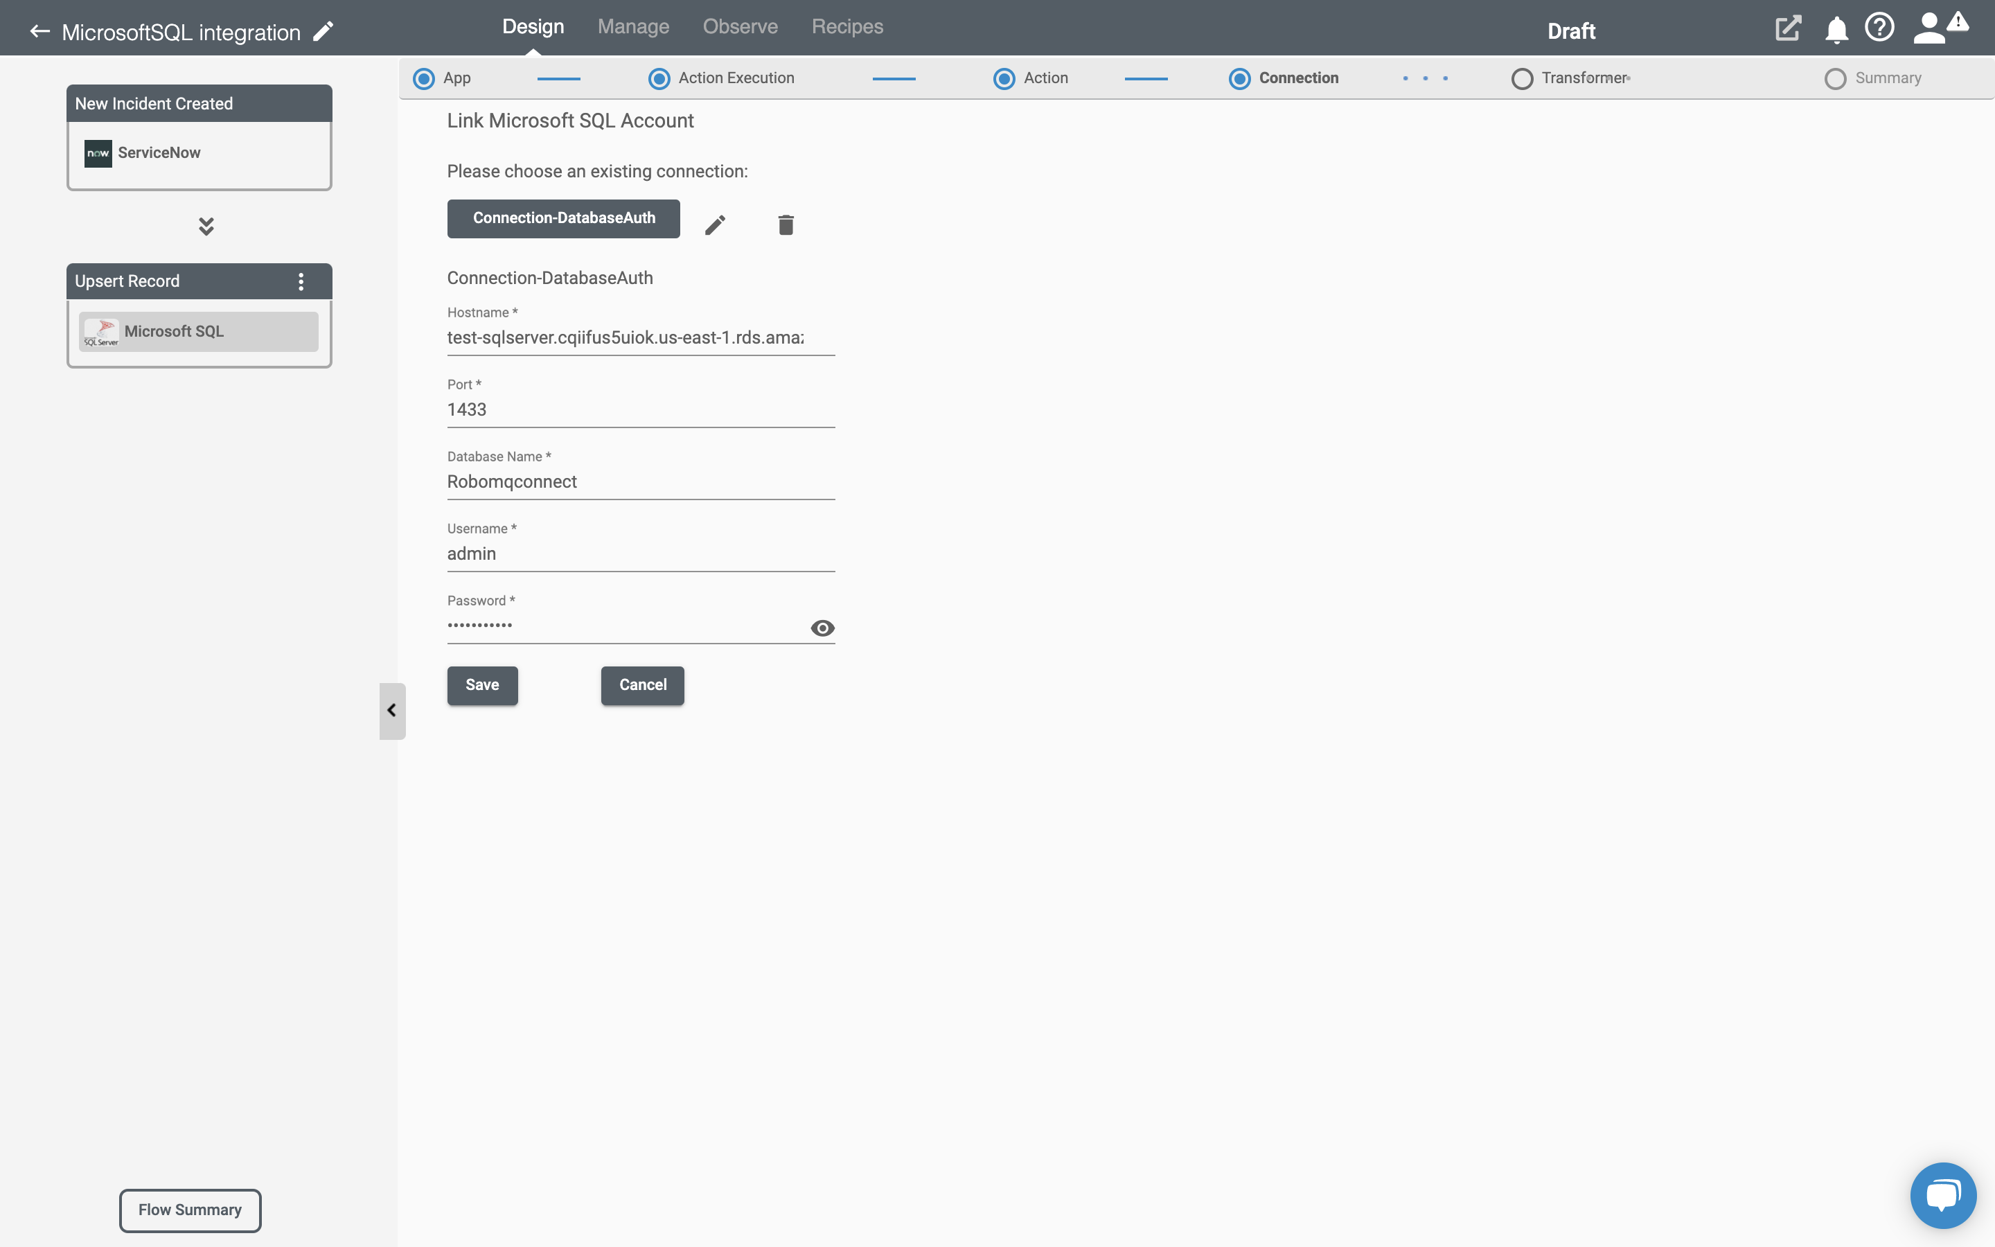
Task: Toggle password visibility with eye icon
Action: pos(822,626)
